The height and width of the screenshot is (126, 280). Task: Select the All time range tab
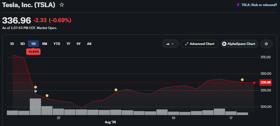click(89, 44)
